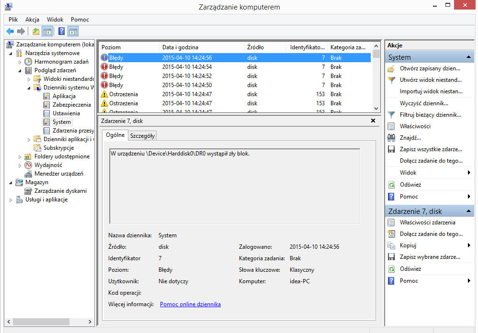Collapse the Dzienniki systemu Windows node
The width and height of the screenshot is (478, 333).
(29, 88)
